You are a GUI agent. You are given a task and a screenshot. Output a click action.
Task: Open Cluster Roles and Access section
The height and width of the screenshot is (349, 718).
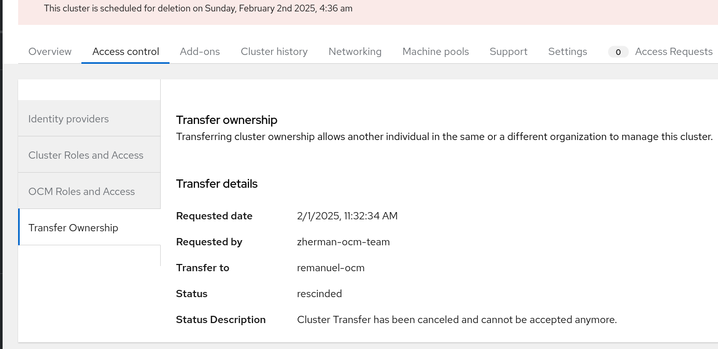coord(86,156)
